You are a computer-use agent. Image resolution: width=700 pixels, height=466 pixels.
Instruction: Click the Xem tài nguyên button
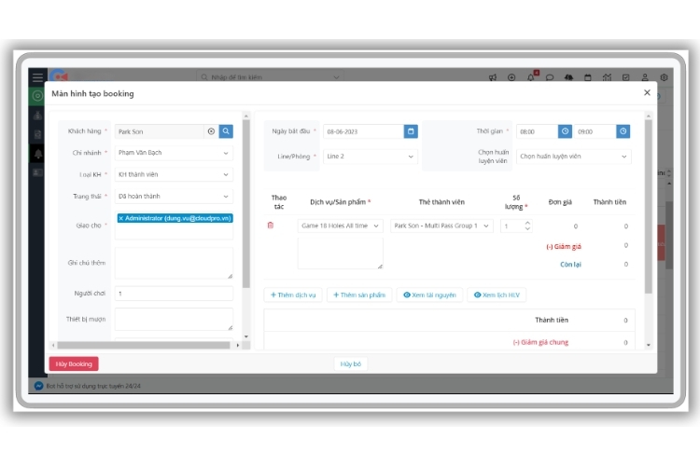(x=429, y=295)
